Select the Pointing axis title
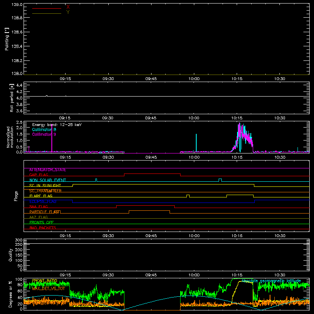 click(7, 39)
